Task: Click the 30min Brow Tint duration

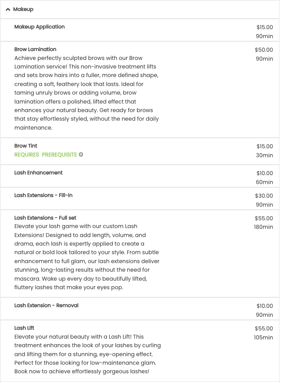Action: [264, 155]
